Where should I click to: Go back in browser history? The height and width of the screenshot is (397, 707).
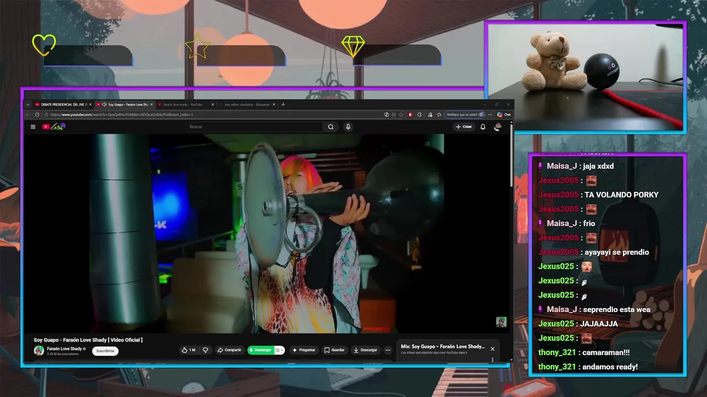pos(28,115)
